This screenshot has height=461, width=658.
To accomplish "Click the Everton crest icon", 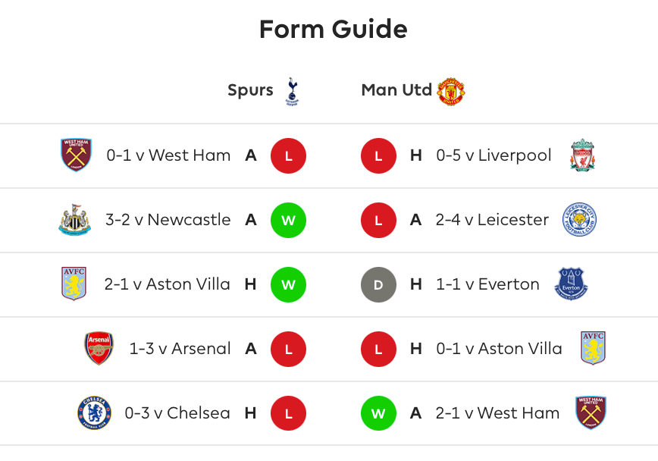I will tap(572, 284).
